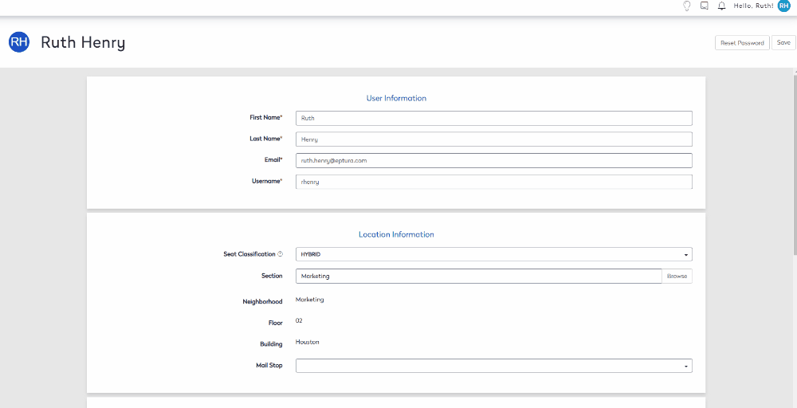
Task: Click the Section Marketing input field
Action: coord(478,277)
